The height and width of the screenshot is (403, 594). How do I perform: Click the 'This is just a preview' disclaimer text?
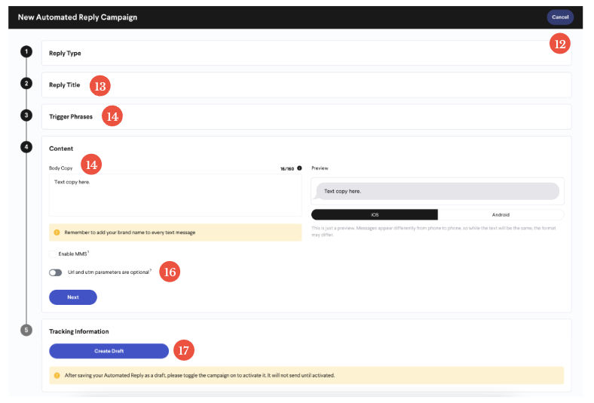(433, 231)
